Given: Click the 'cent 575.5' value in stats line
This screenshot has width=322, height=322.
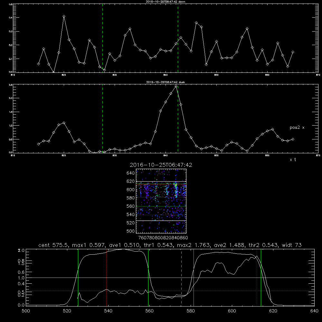Looking at the screenshot, I should [x=53, y=245].
